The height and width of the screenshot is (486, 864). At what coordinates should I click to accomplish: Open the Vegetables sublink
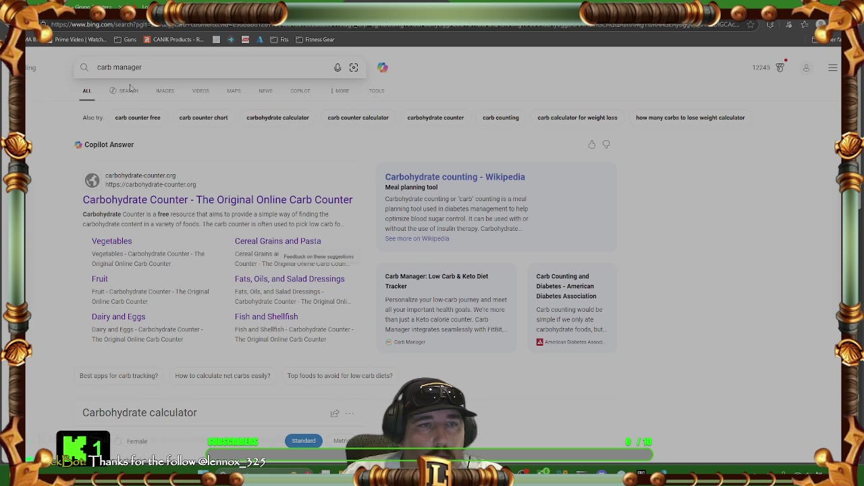[112, 241]
